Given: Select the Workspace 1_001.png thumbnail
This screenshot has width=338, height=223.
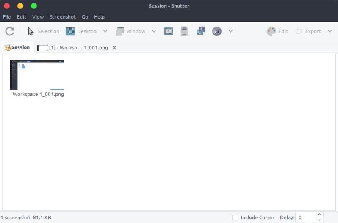Looking at the screenshot, I should coord(37,75).
